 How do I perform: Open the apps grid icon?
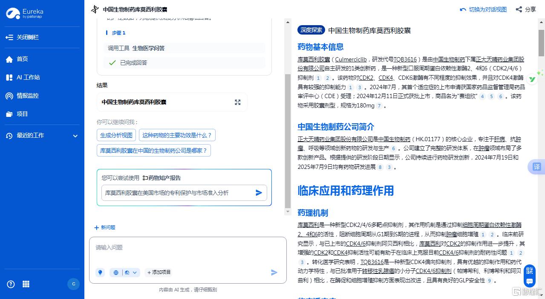(26, 284)
